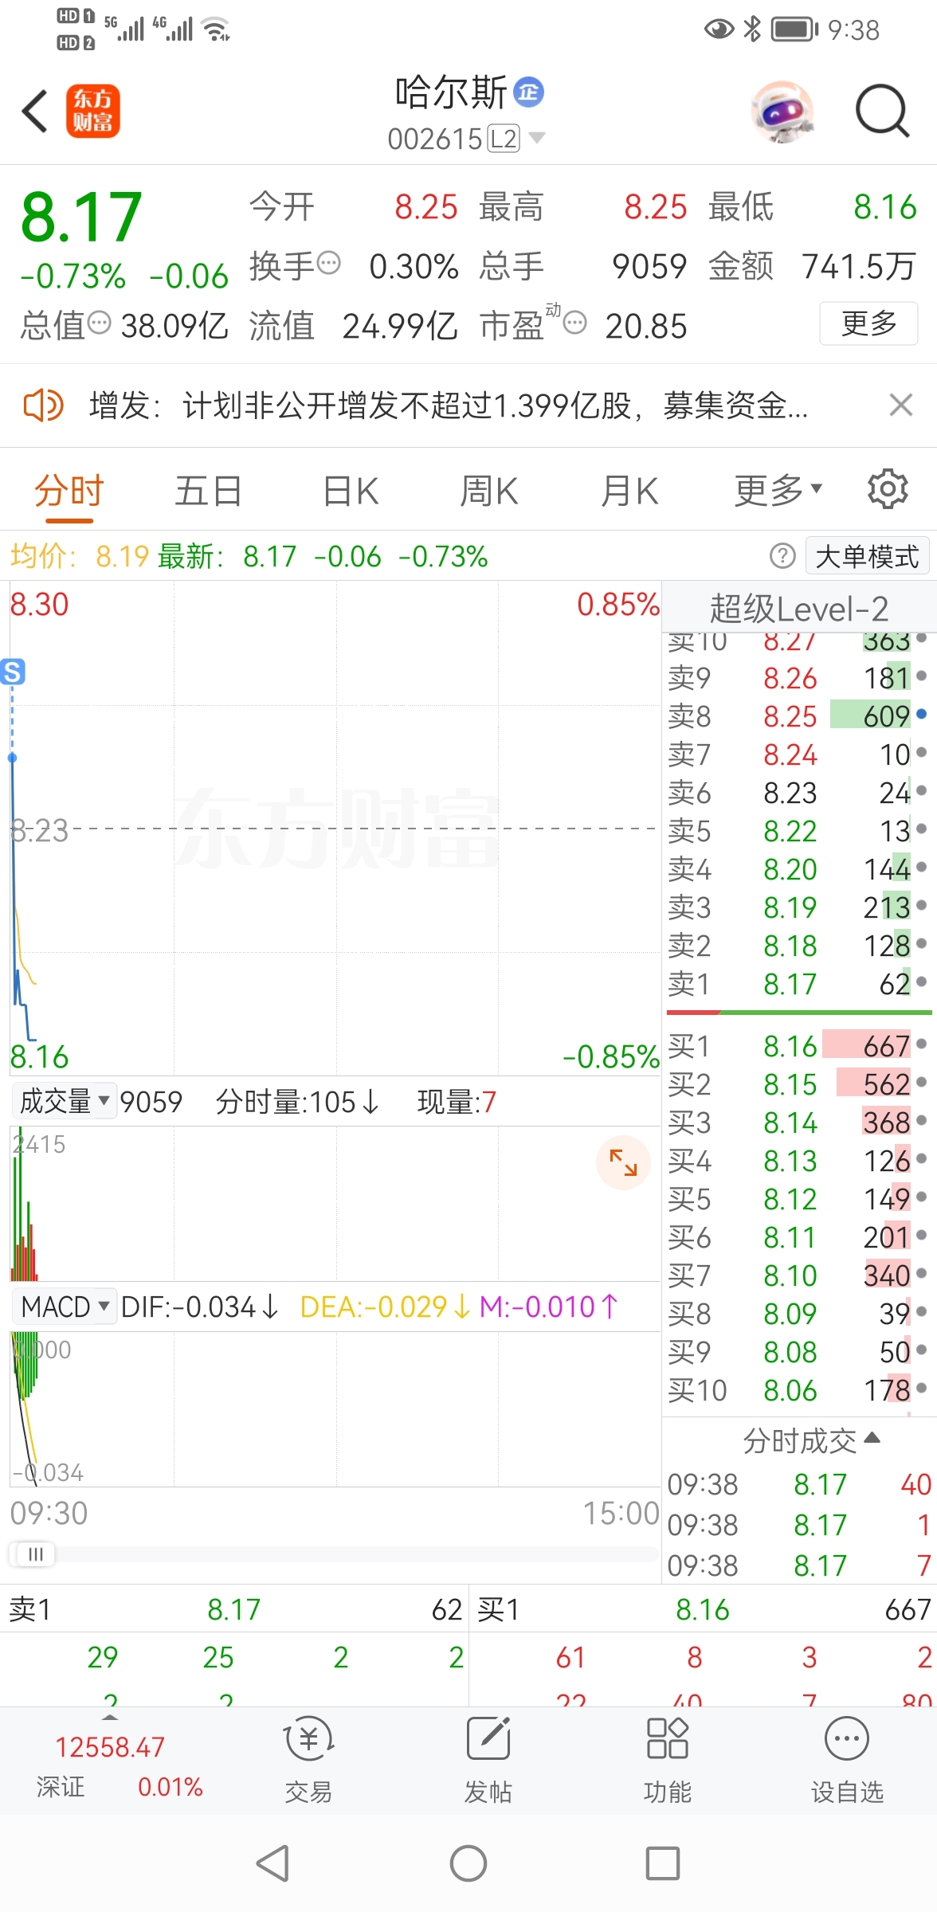Expand the 更多 chart period dropdown
This screenshot has height=1912, width=937.
(778, 491)
